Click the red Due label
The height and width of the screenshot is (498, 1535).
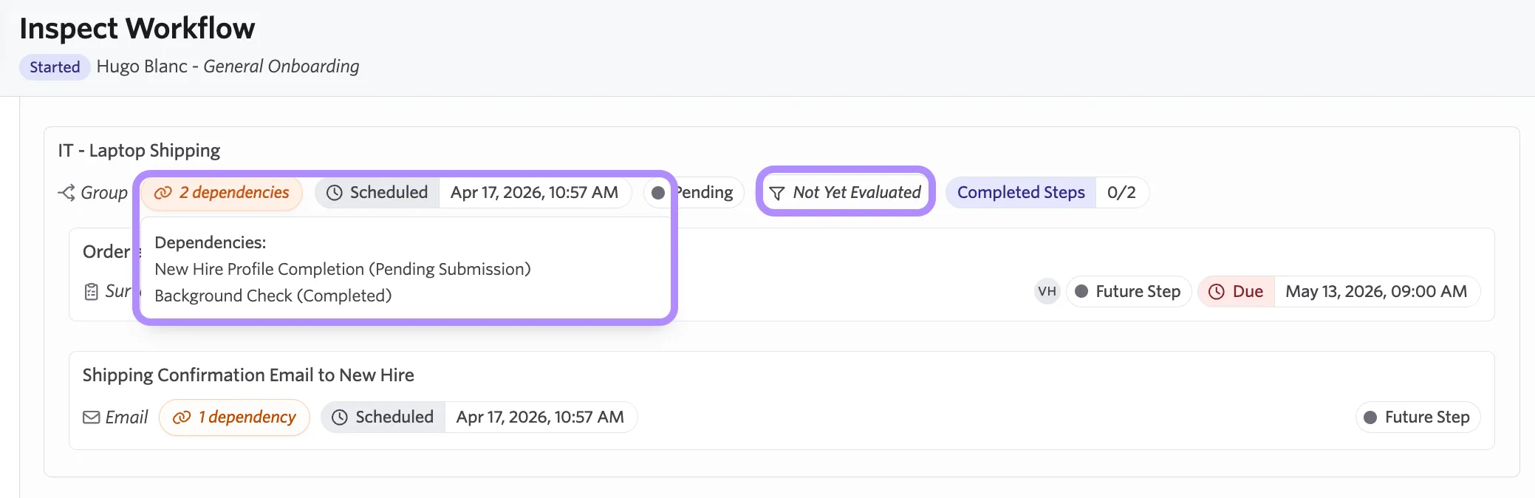[x=1248, y=291]
